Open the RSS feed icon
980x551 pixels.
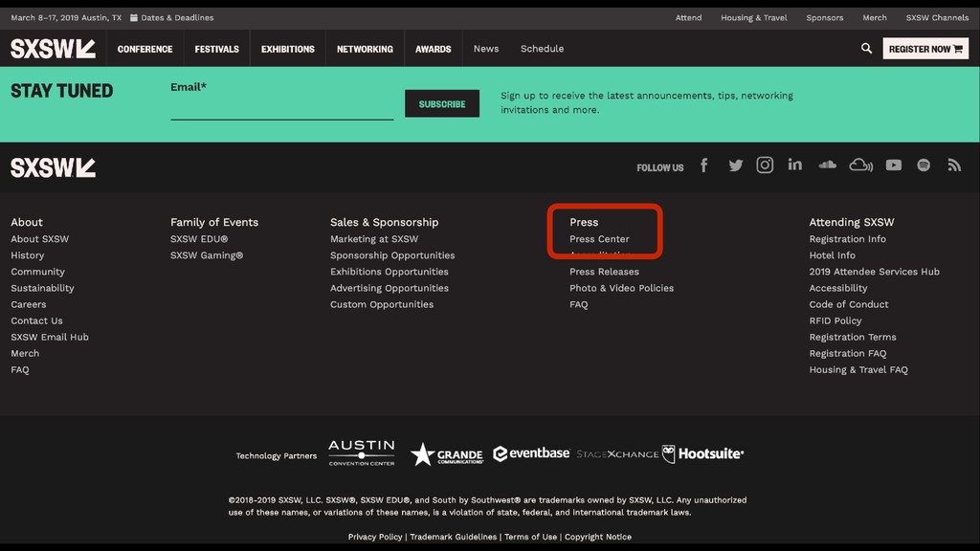954,165
